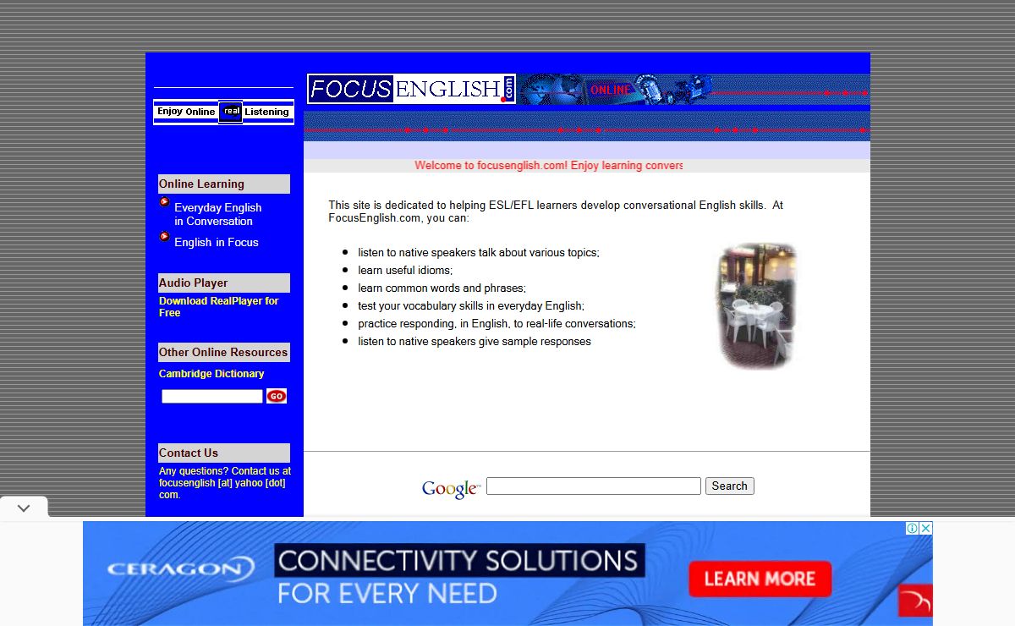This screenshot has height=626, width=1015.
Task: Click 'listen to native speakers talk about various topics' text
Action: click(479, 252)
